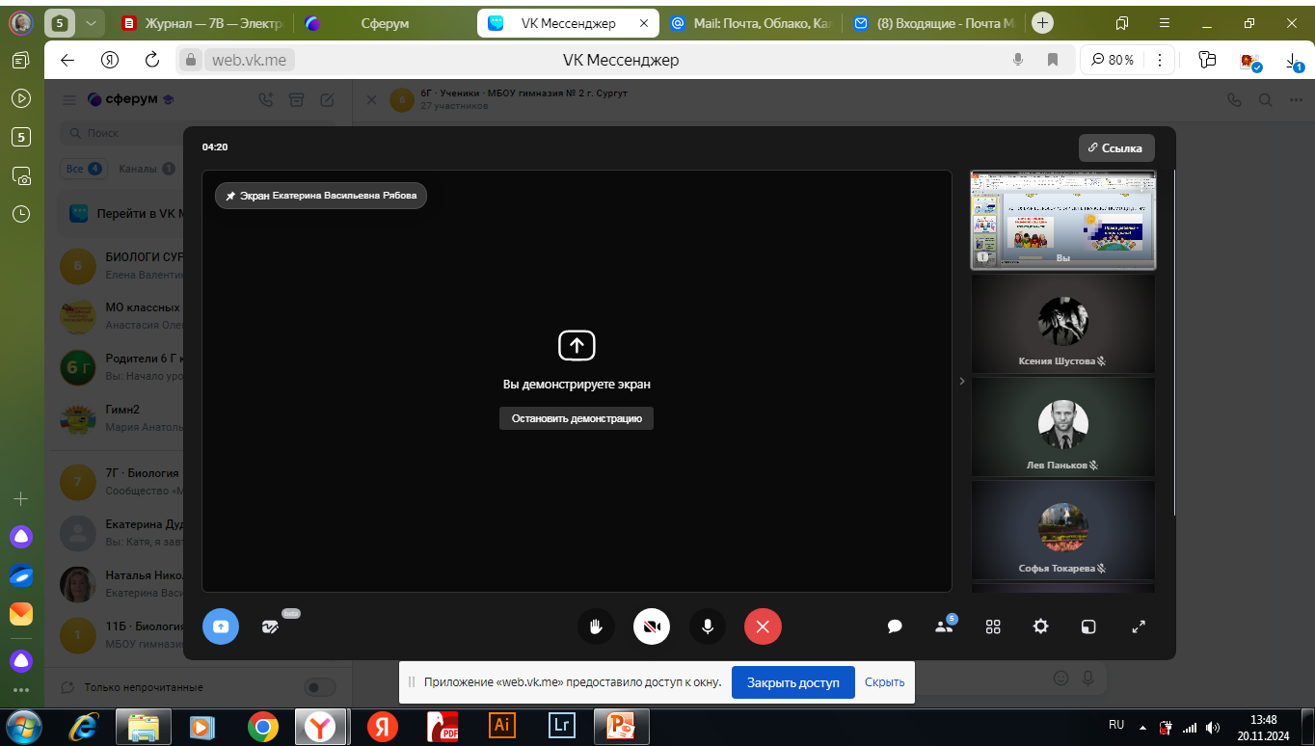The image size is (1315, 746).
Task: Select the Каналы filter tab
Action: [147, 169]
